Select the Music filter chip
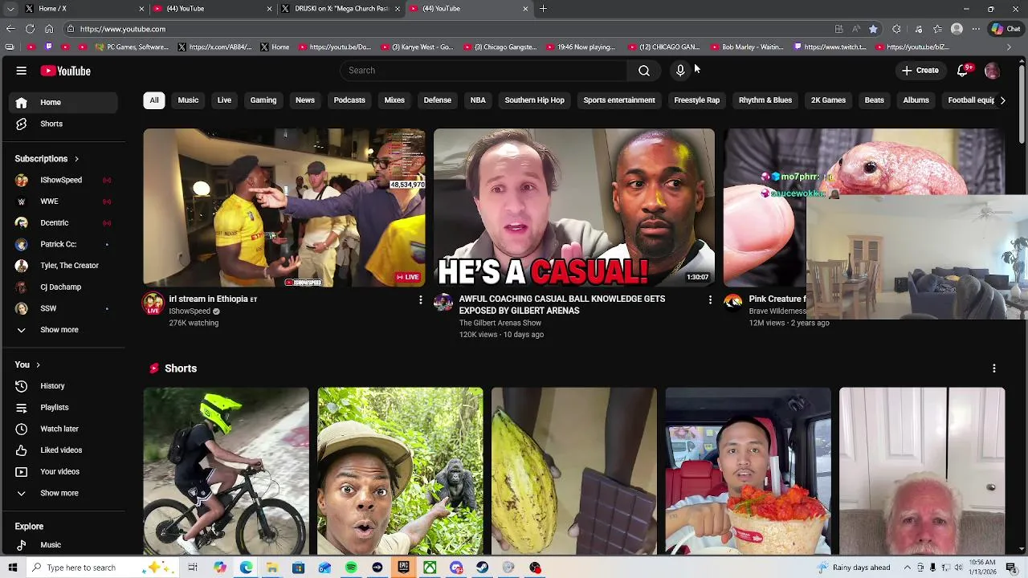Screen dimensions: 1028x578 [188, 100]
